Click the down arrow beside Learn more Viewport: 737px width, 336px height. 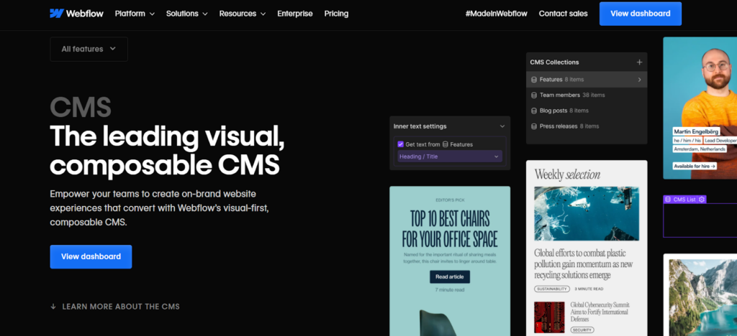pos(53,307)
